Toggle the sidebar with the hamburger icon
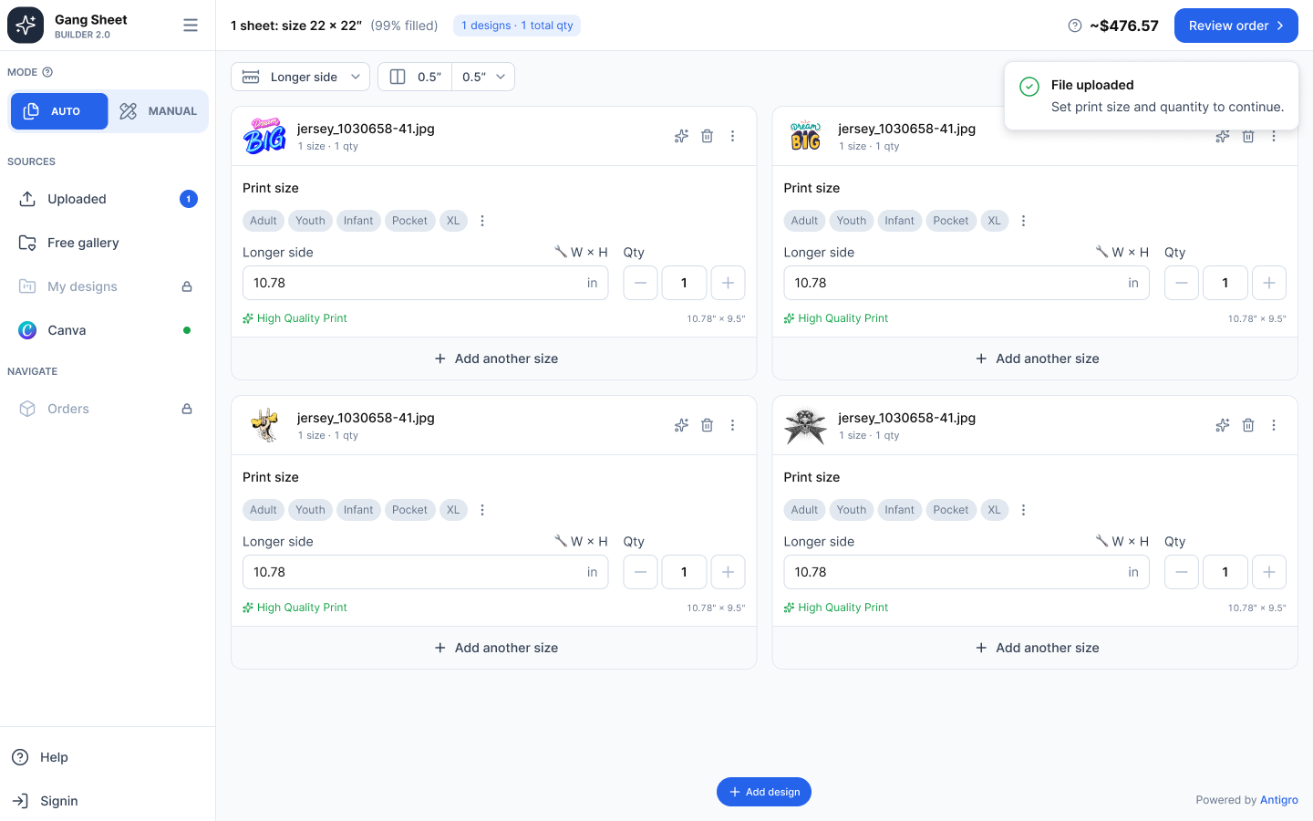The width and height of the screenshot is (1313, 821). coord(191,26)
